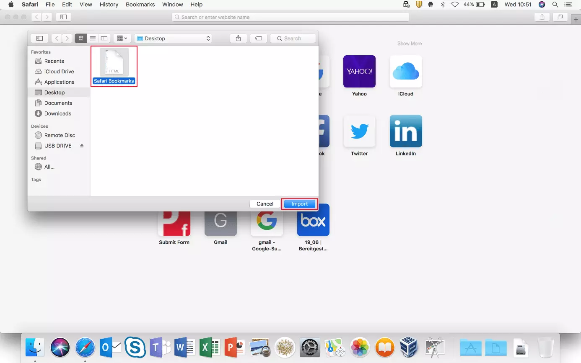
Task: Open the box 19_06 favorite tile
Action: point(313,220)
